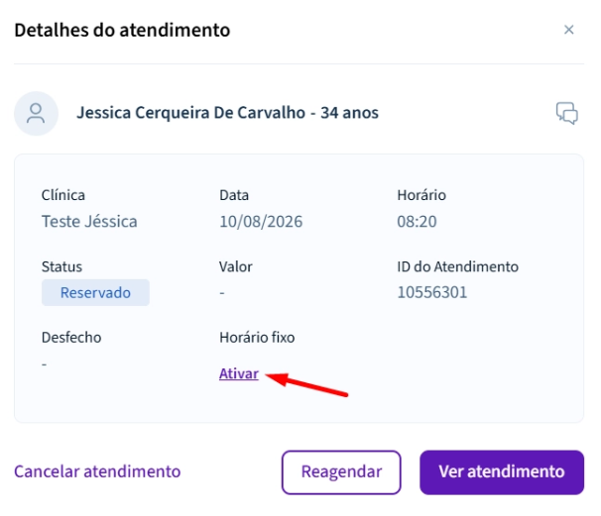Close the Detalhes do atendimento dialog
601x516 pixels.
569,30
